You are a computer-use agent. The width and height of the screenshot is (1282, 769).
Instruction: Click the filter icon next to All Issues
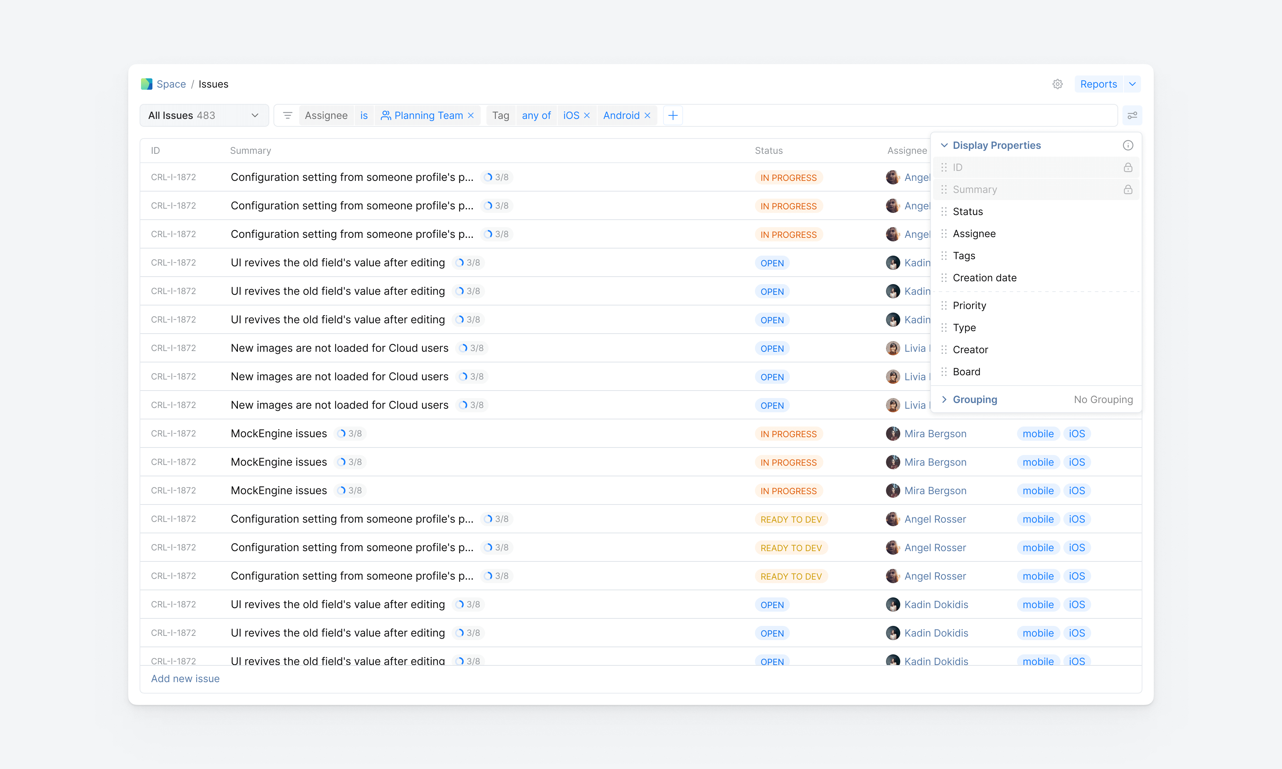tap(288, 115)
